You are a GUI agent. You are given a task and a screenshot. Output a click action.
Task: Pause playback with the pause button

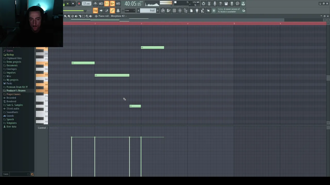pyautogui.click(x=68, y=4)
